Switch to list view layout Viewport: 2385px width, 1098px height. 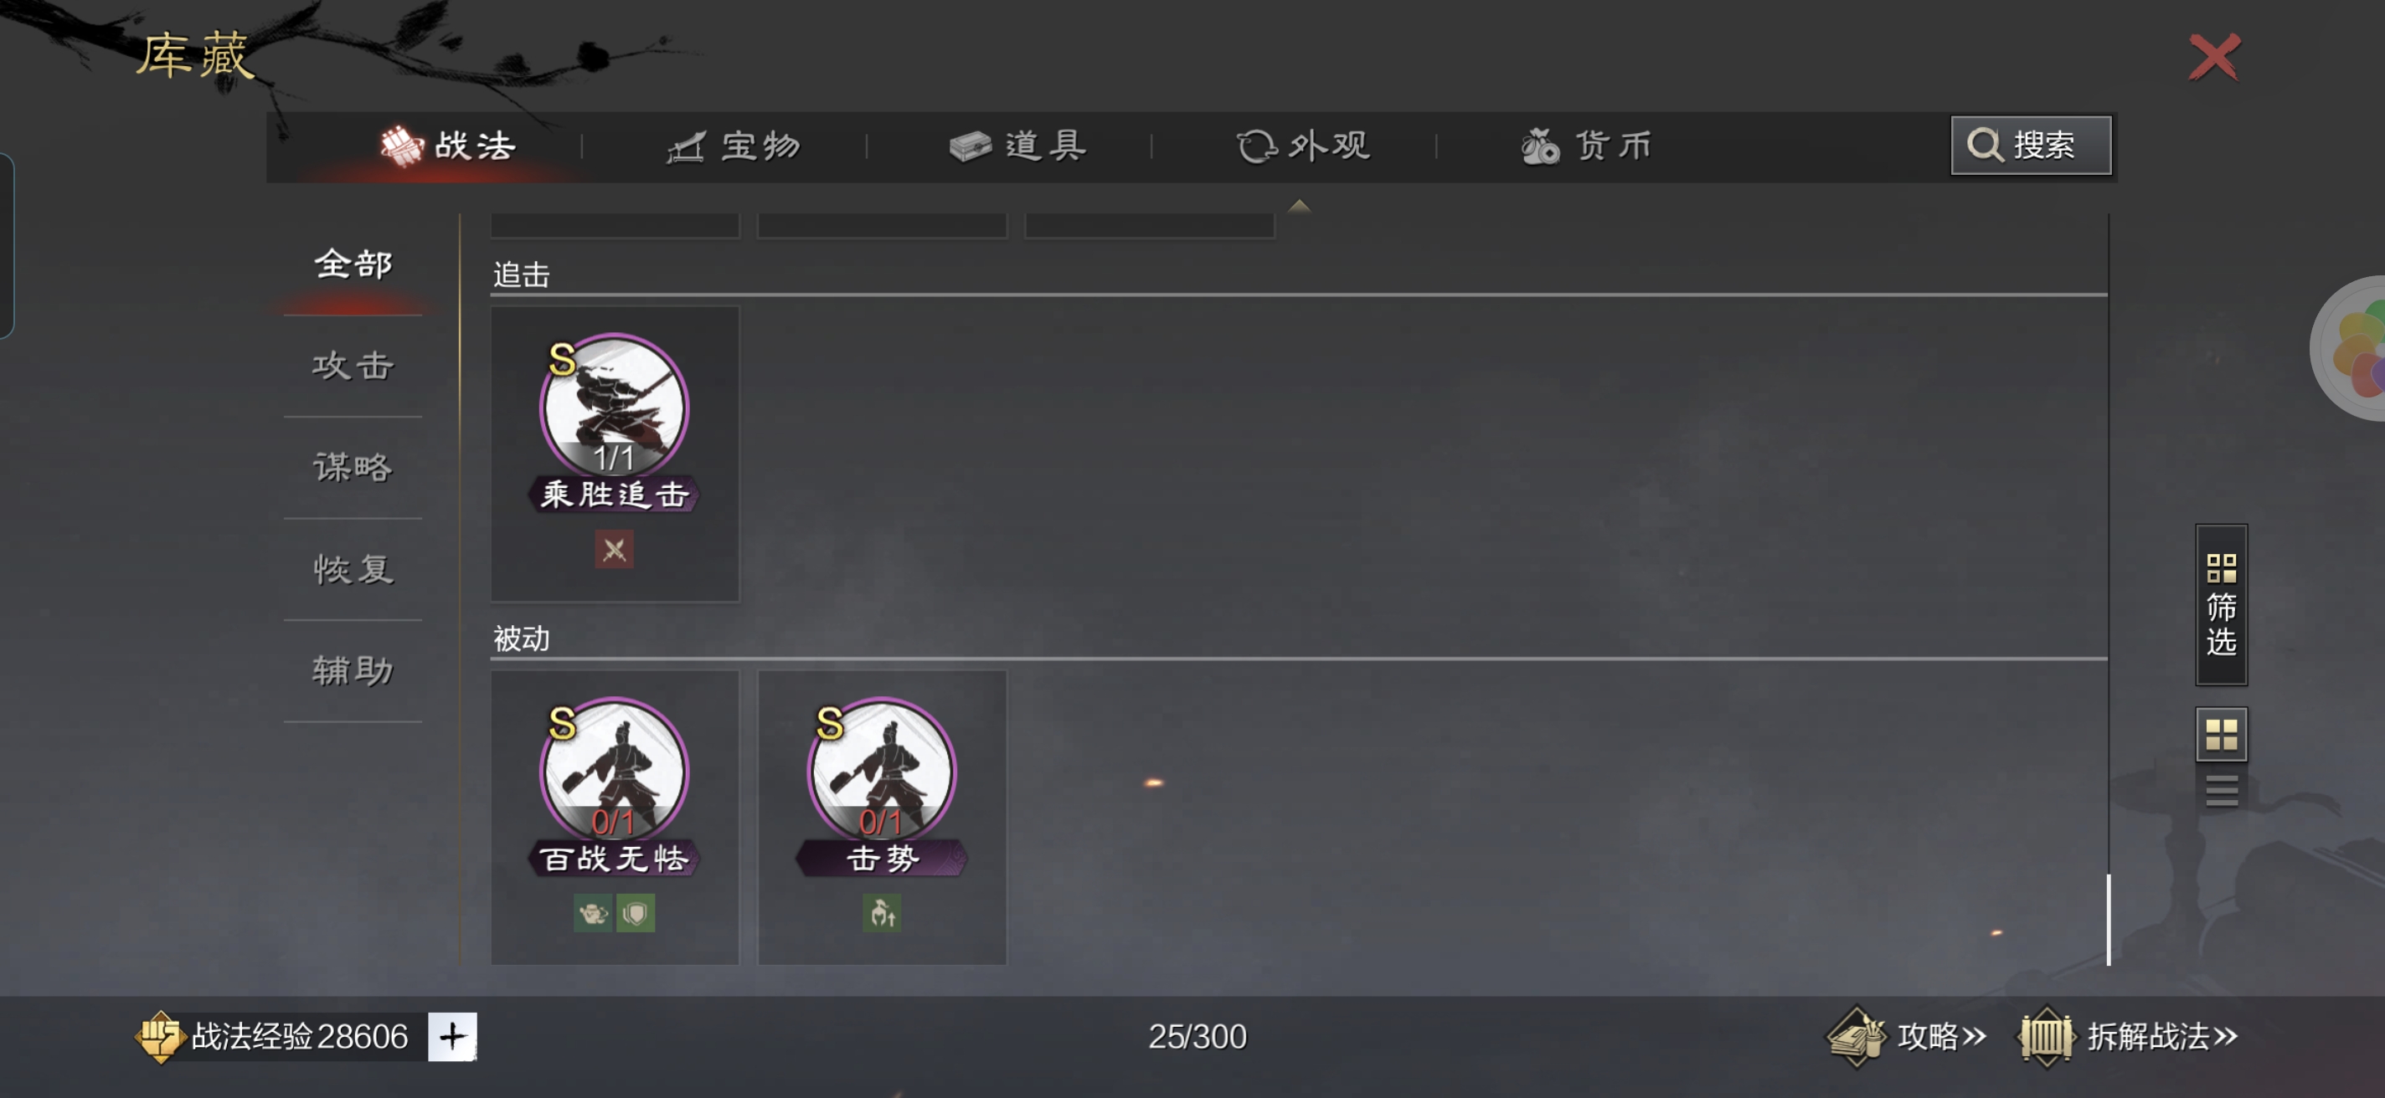[2221, 791]
